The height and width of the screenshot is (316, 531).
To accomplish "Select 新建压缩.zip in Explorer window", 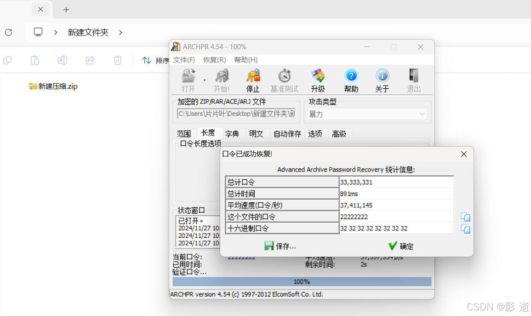I will (x=53, y=86).
